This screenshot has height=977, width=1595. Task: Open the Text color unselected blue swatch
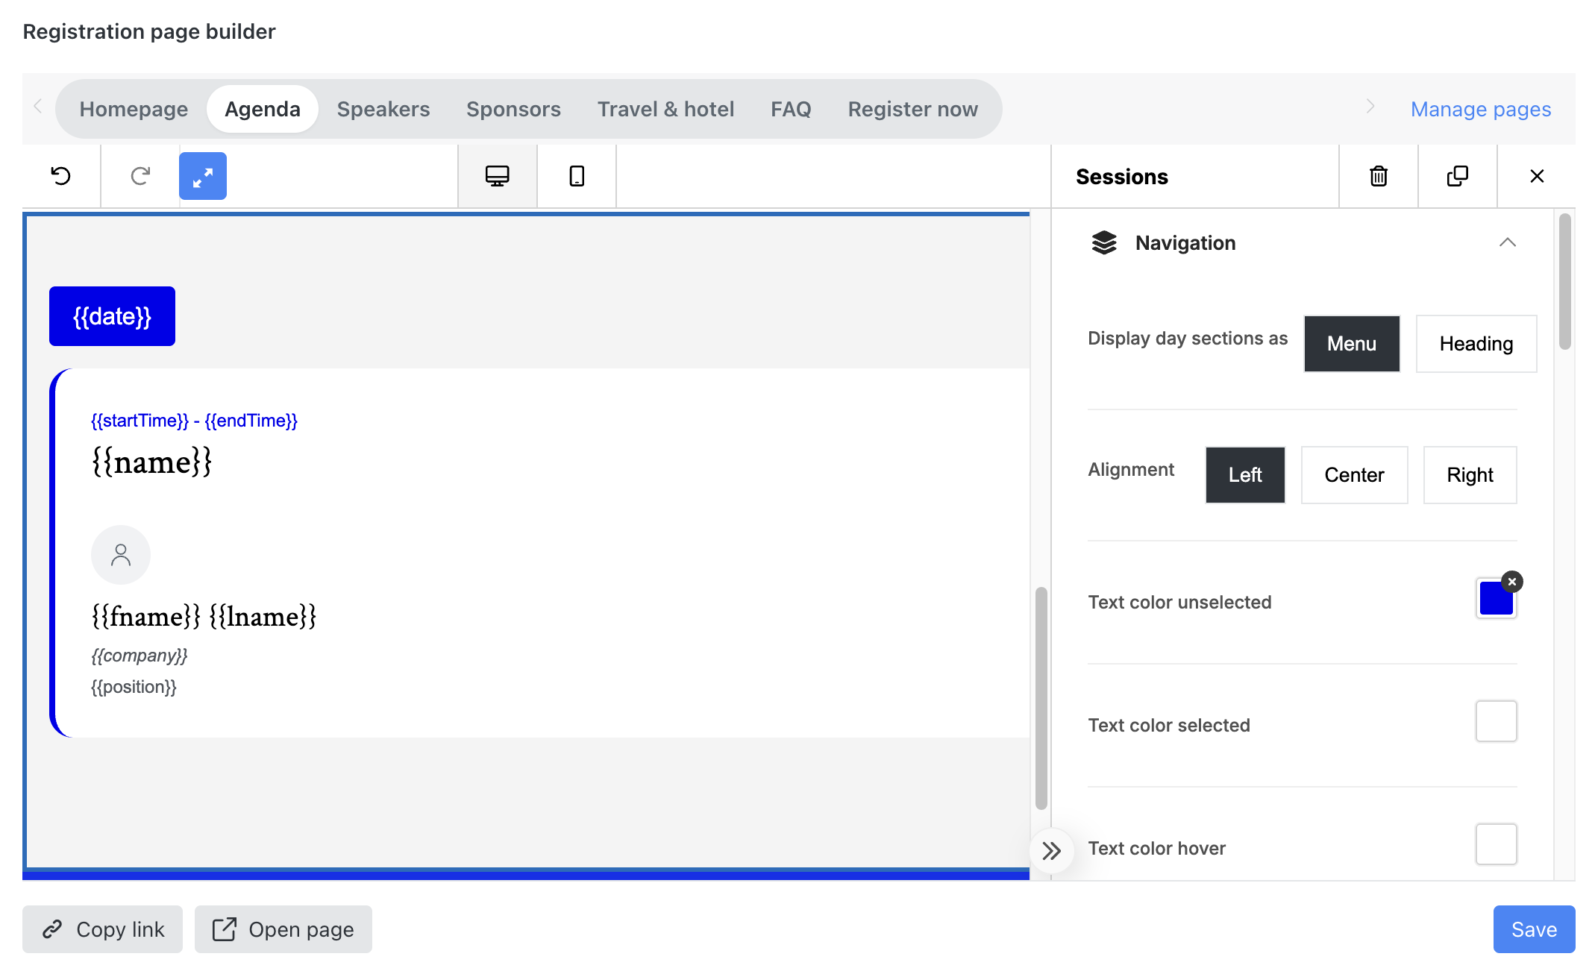[1496, 599]
